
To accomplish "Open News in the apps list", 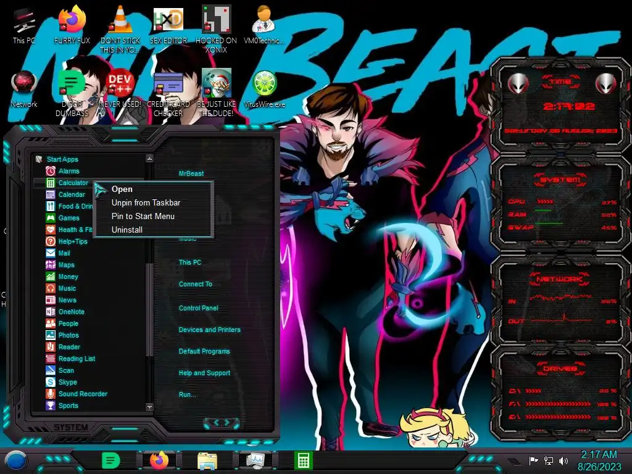I will coord(61,299).
